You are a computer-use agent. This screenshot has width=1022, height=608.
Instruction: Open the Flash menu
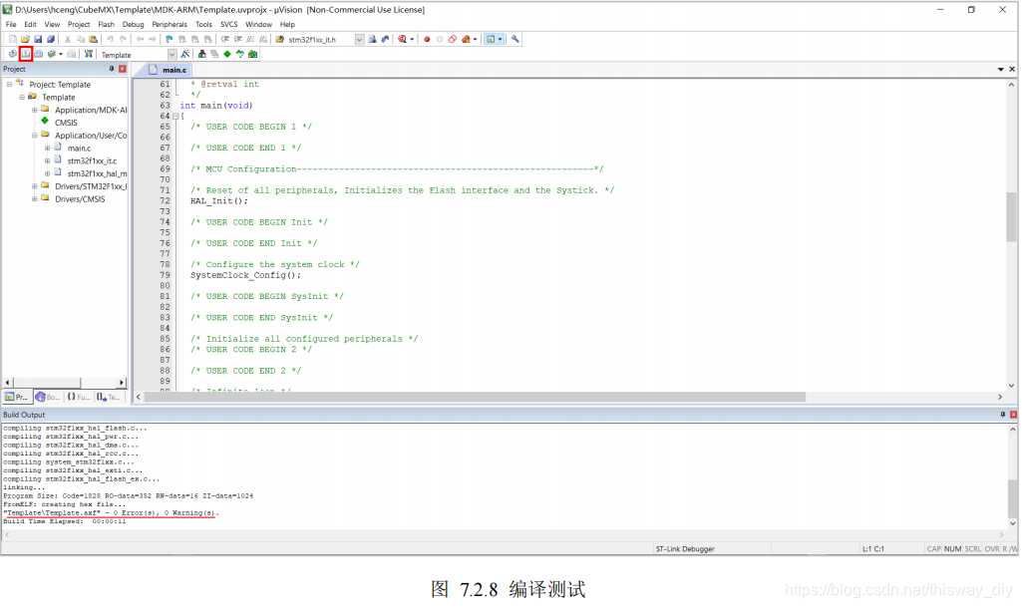[107, 24]
